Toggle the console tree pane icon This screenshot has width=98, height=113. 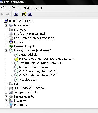click(16, 14)
